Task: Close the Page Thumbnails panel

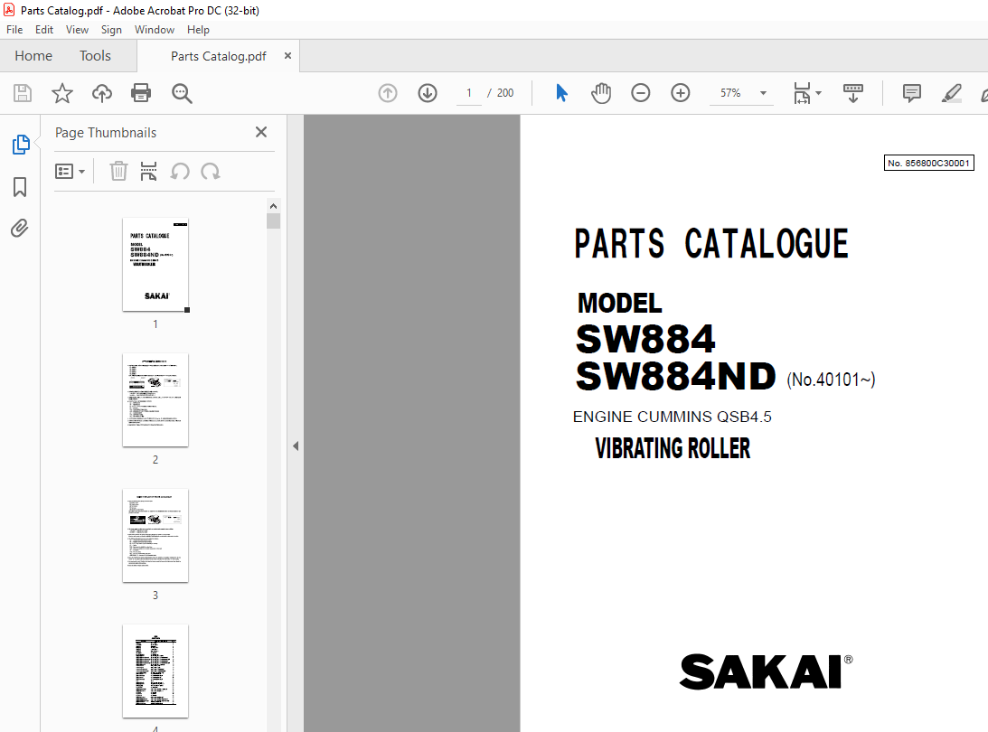Action: click(x=261, y=132)
